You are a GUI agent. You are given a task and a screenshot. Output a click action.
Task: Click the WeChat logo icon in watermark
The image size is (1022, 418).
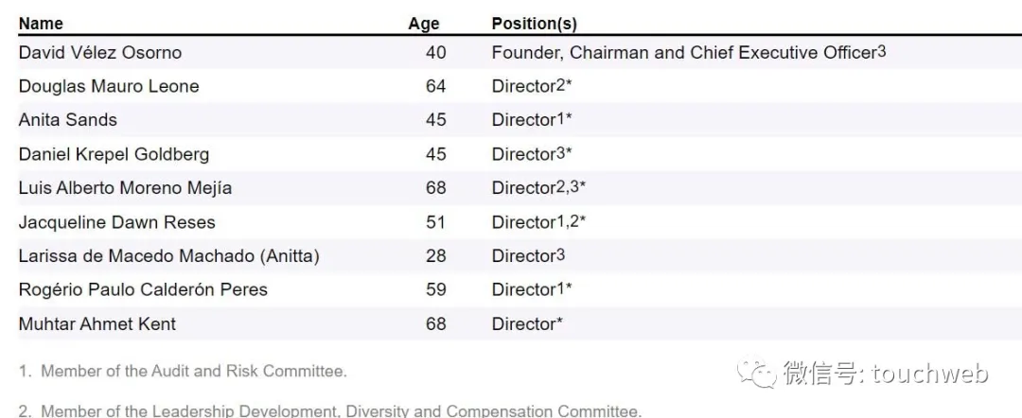[x=757, y=373]
